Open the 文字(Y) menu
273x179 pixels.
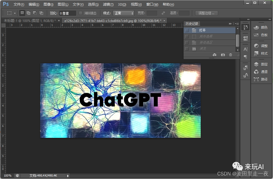tap(78, 4)
